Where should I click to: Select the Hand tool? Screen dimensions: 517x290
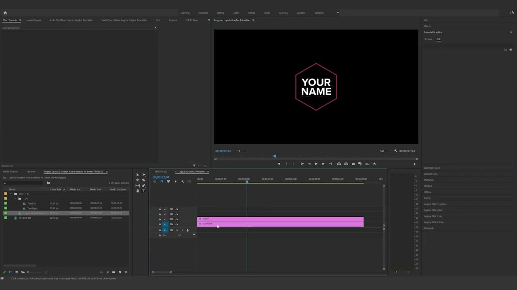137,191
